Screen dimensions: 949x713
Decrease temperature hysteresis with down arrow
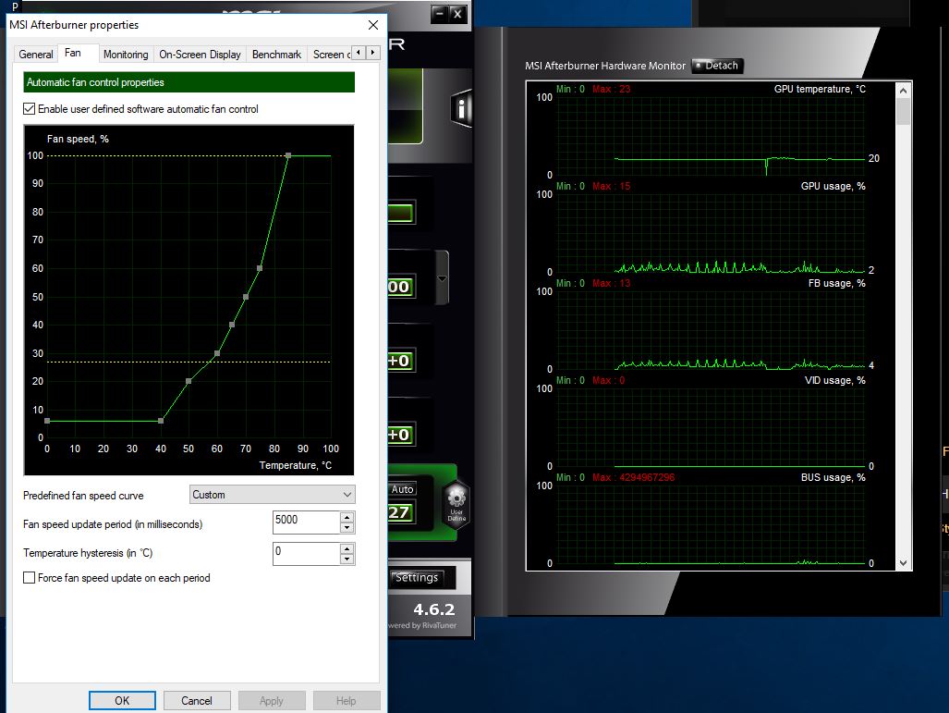(x=347, y=559)
